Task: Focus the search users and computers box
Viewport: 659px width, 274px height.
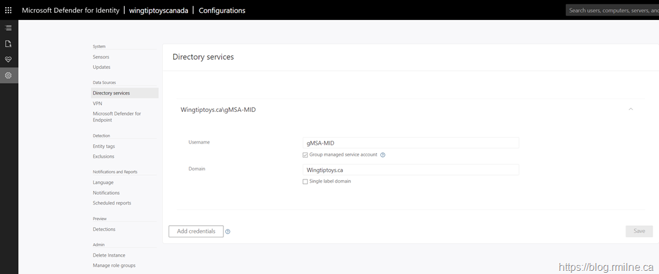Action: (x=611, y=10)
